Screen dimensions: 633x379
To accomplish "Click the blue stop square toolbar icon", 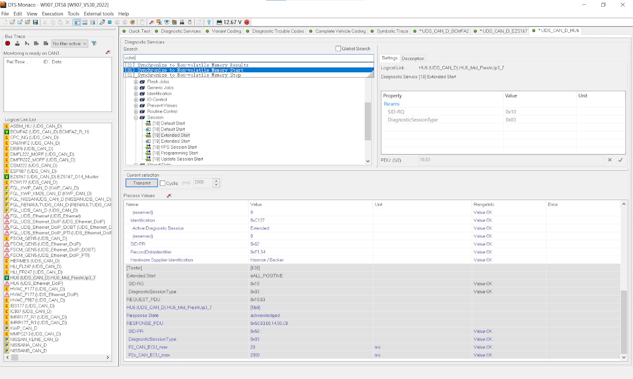I will pos(110,22).
